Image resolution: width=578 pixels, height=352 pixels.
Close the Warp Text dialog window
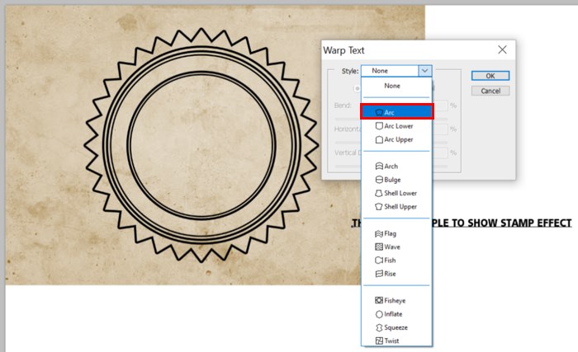click(x=502, y=49)
